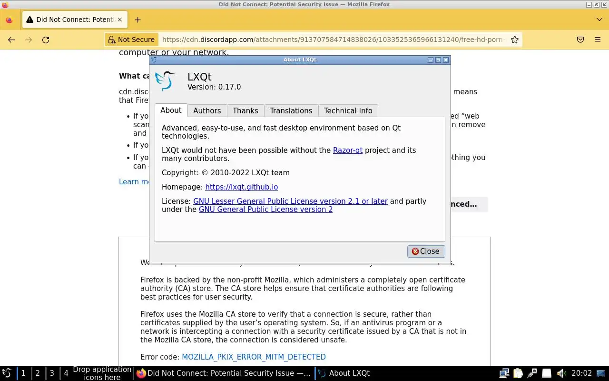Viewport: 609px width, 381px height.
Task: Open a new Firefox tab
Action: click(138, 20)
